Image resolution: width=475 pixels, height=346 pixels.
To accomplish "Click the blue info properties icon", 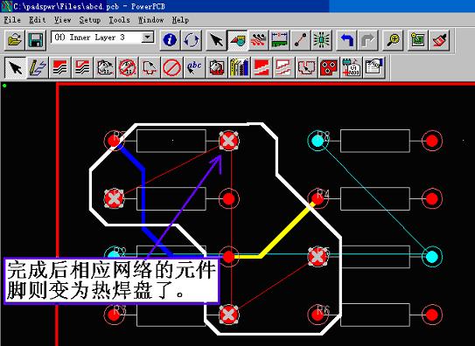I will [x=170, y=39].
